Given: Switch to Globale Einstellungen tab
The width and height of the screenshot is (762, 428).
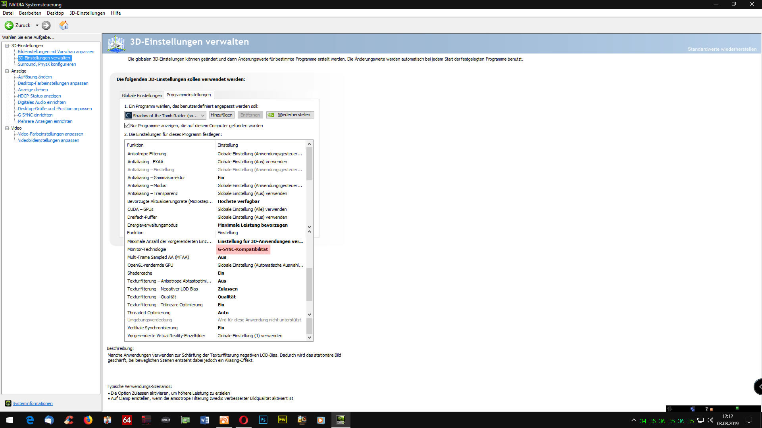Looking at the screenshot, I should 142,96.
